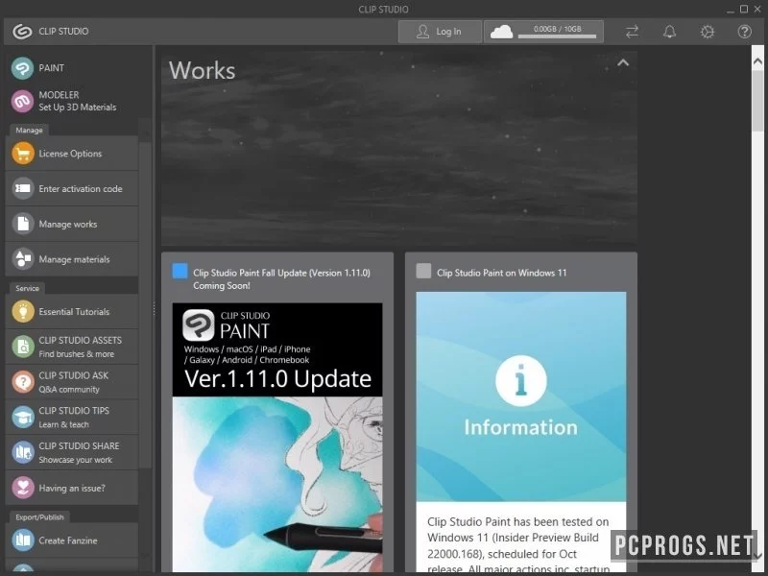
Task: Click the Export/Publish section label
Action: (x=39, y=516)
